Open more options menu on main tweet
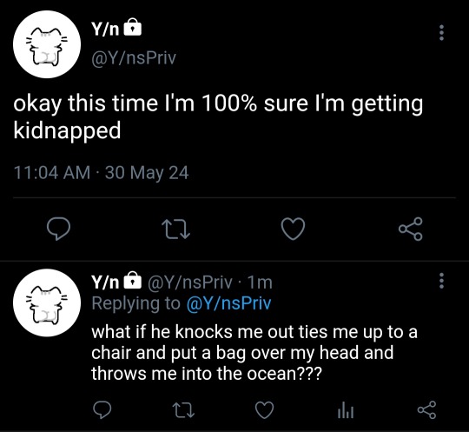469x432 pixels. (441, 33)
